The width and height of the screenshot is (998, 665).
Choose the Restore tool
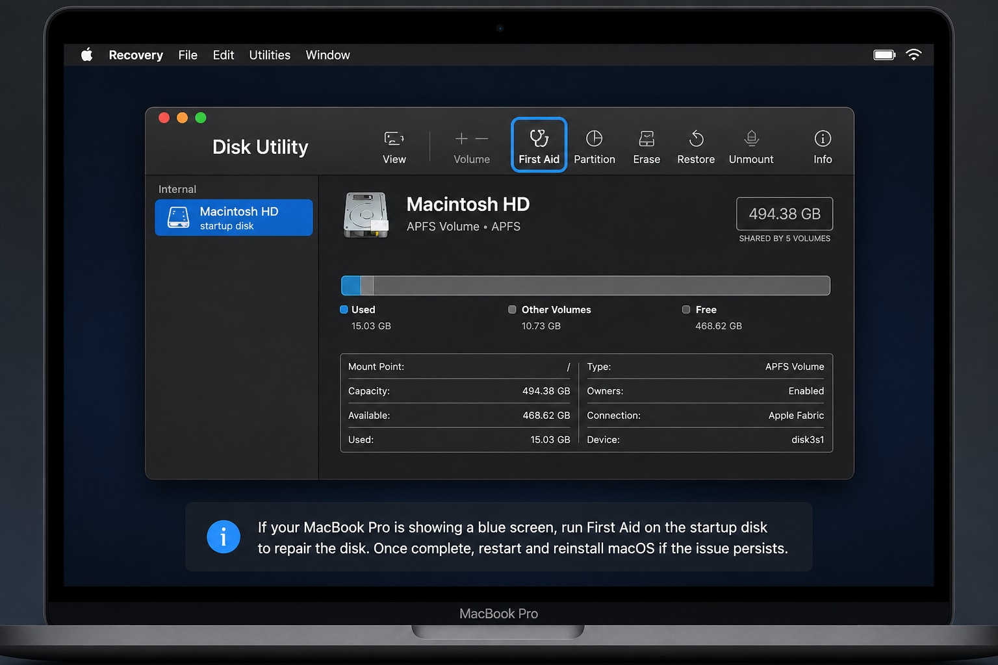coord(696,147)
